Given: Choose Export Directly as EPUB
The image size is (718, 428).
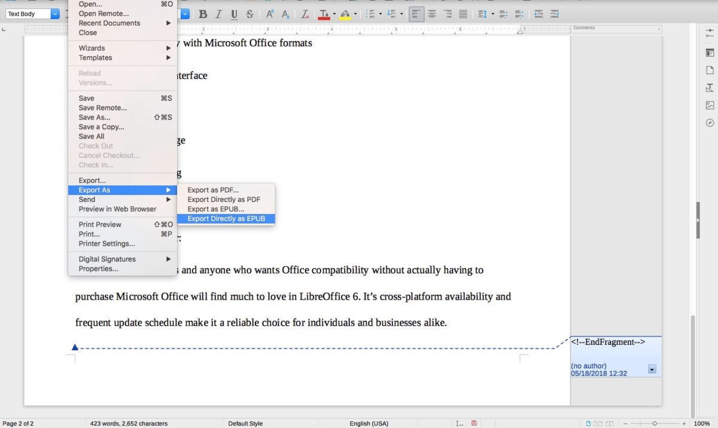Looking at the screenshot, I should 226,219.
